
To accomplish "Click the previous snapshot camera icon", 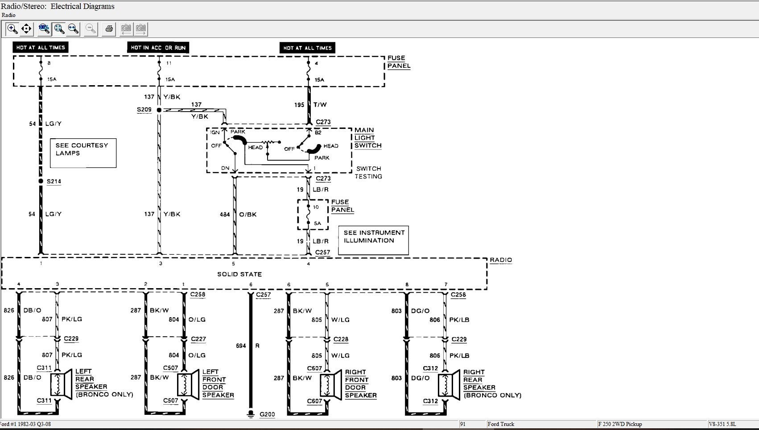I will click(126, 29).
